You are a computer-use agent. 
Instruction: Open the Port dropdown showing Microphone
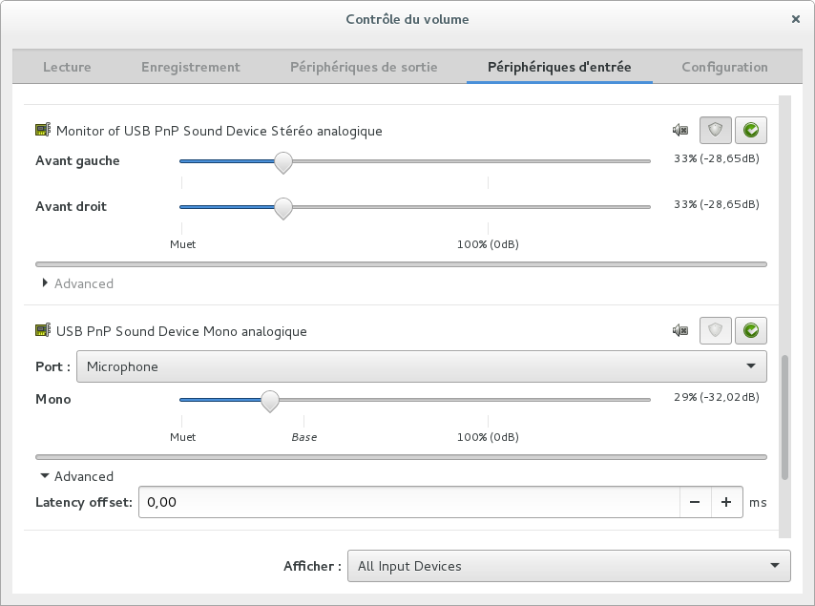tap(421, 366)
